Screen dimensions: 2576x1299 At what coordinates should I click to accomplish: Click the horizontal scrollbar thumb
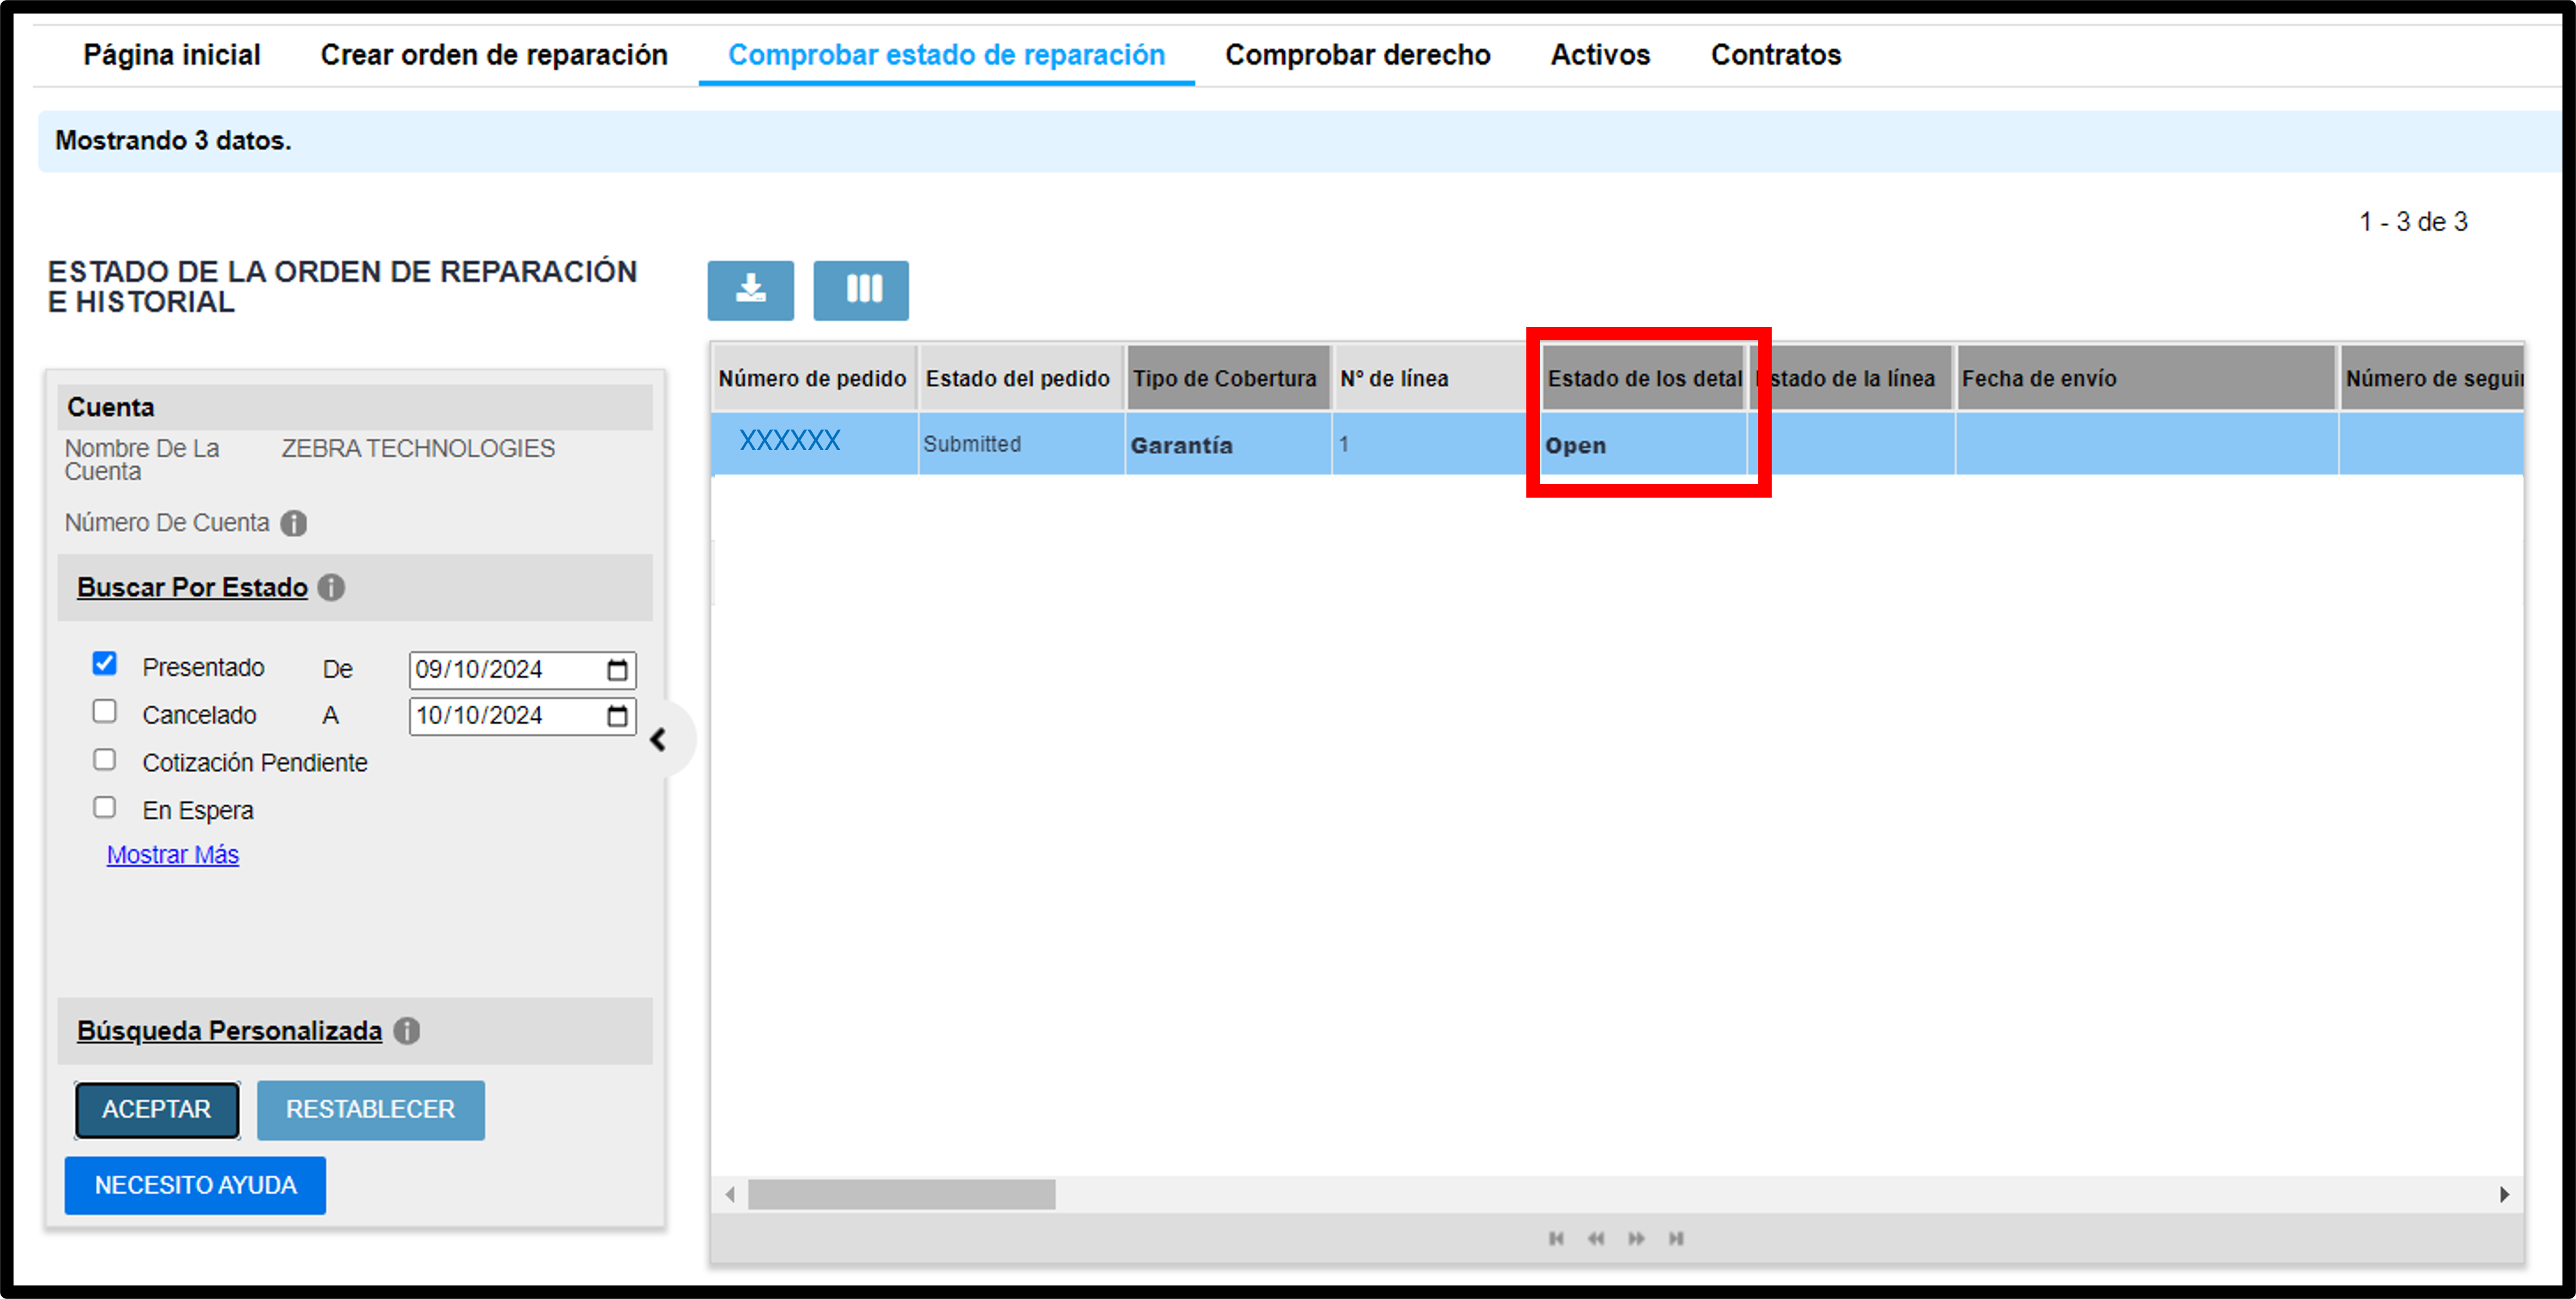tap(901, 1194)
